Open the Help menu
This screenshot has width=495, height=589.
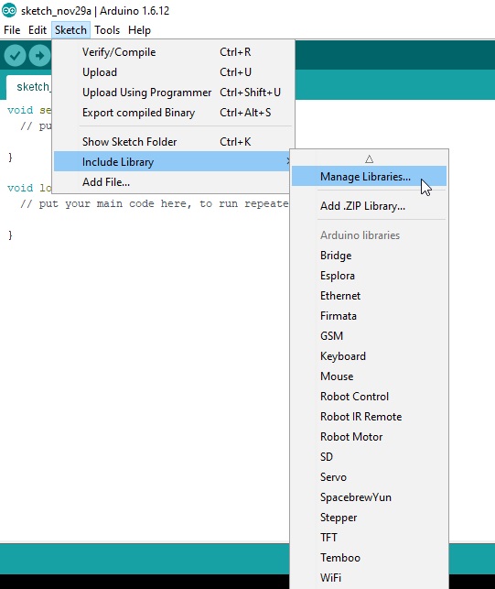pos(139,30)
